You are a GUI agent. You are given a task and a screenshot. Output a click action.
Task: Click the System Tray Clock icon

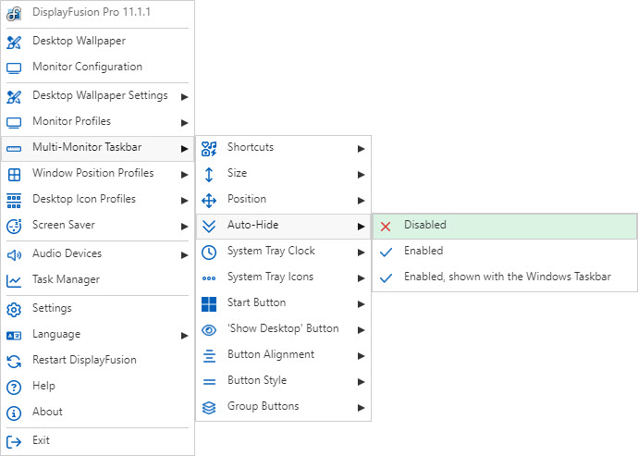pos(209,252)
